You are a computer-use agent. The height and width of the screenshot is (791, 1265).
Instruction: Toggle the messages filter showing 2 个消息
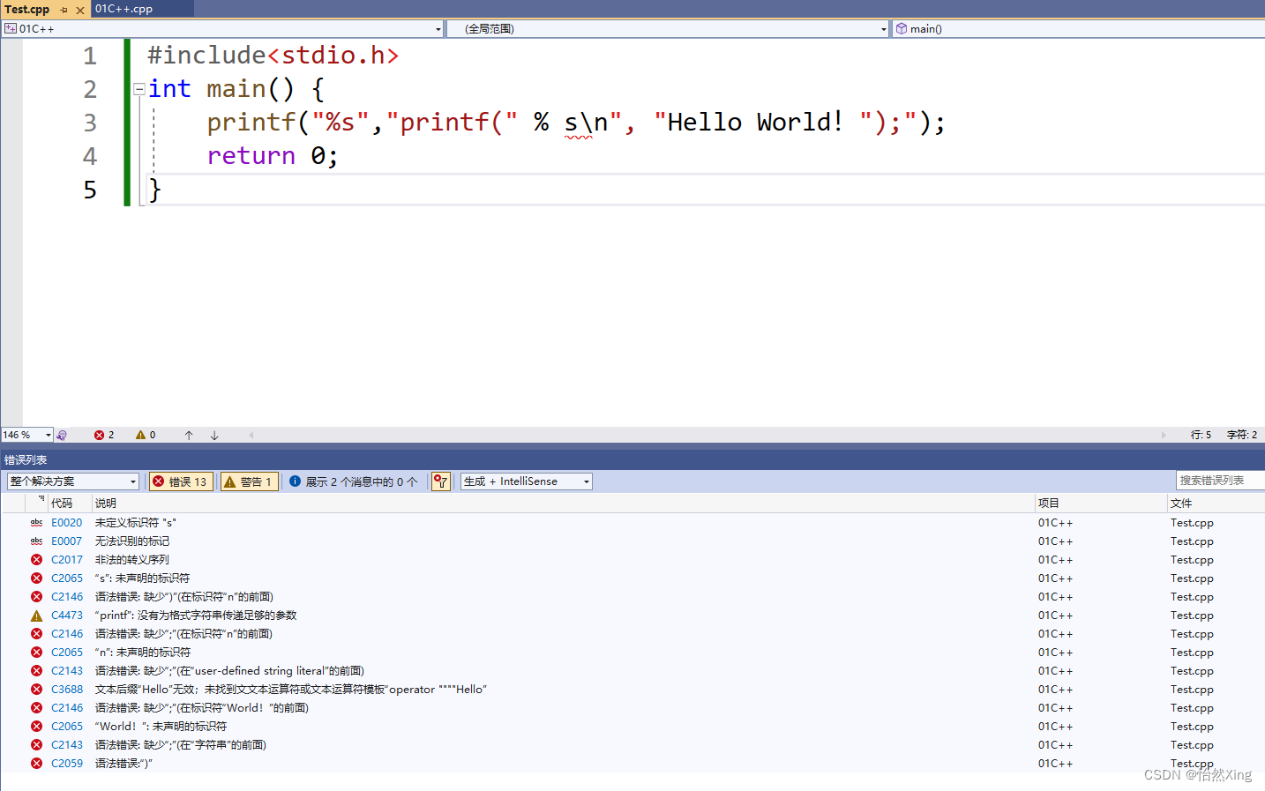353,481
